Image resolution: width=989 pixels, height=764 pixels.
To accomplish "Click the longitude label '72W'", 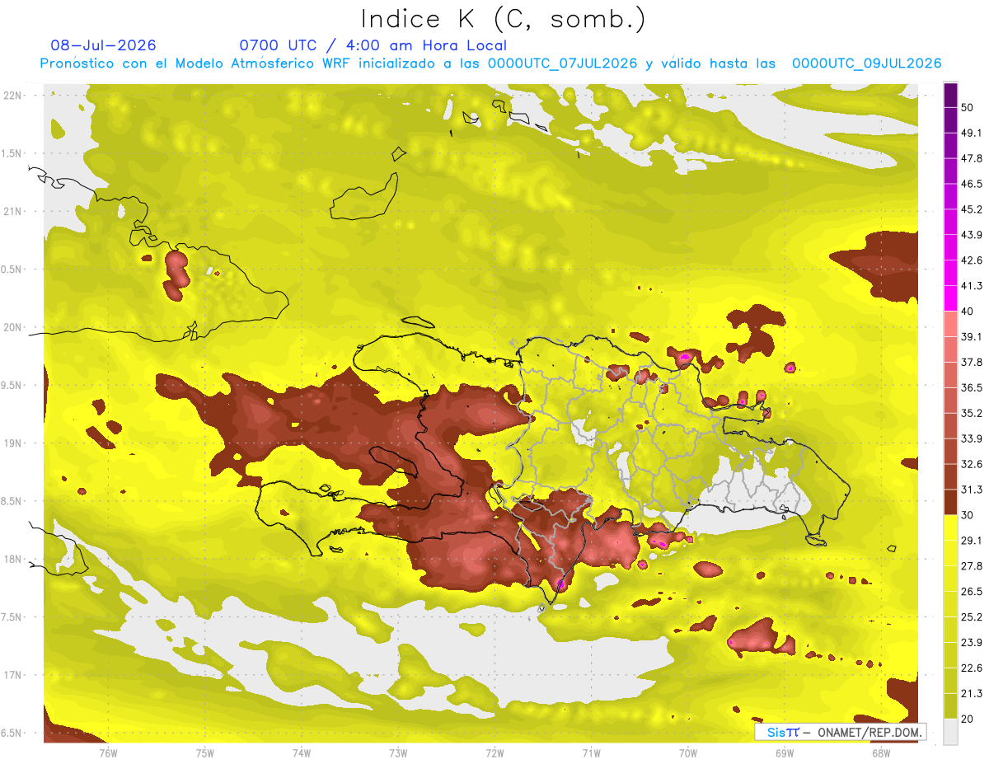I will pyautogui.click(x=494, y=753).
